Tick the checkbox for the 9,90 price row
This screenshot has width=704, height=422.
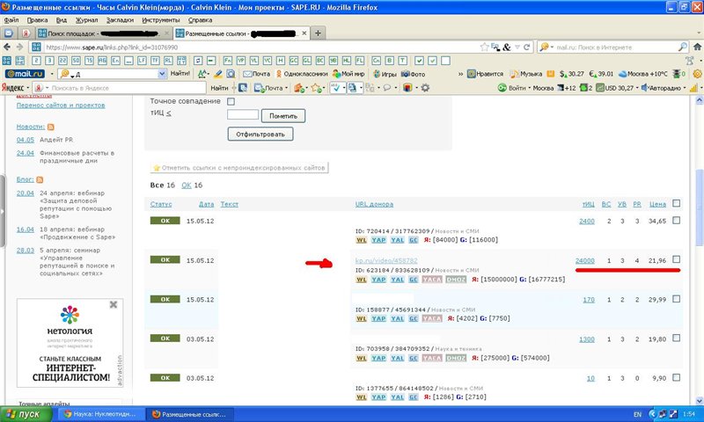coord(676,378)
